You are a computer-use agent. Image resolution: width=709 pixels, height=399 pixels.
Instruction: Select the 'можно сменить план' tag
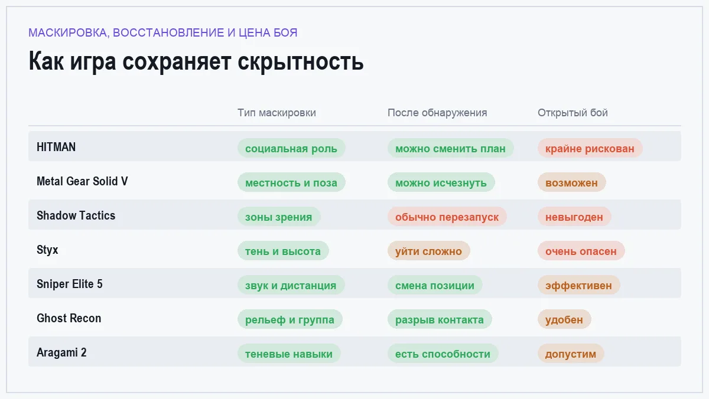(x=451, y=148)
